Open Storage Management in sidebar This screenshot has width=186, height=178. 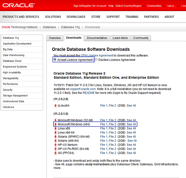[x=22, y=95]
